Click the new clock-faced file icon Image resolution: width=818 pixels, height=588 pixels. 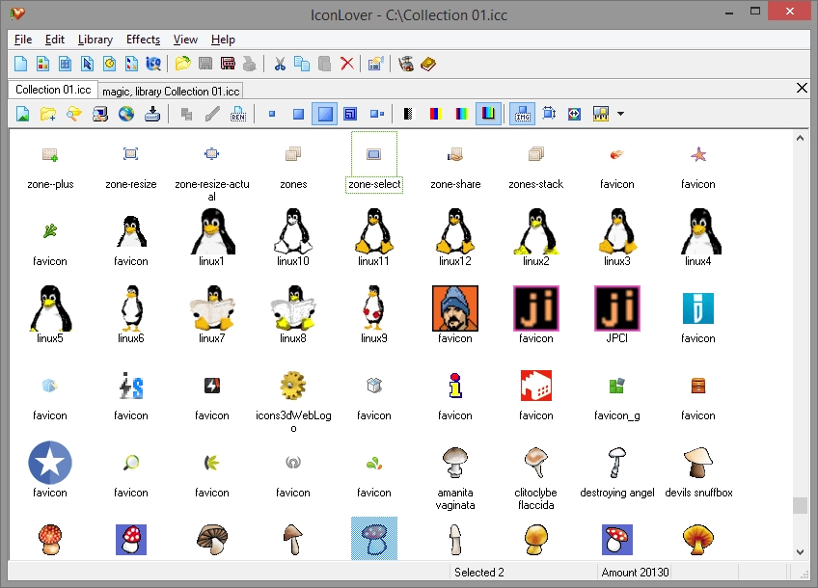[110, 65]
